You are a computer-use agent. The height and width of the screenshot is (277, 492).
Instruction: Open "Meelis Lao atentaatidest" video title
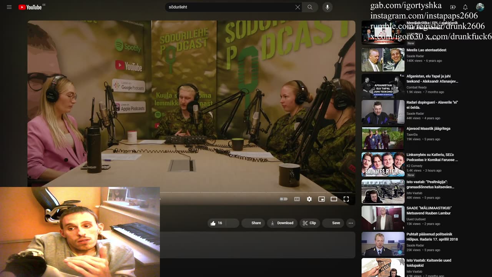(x=426, y=50)
